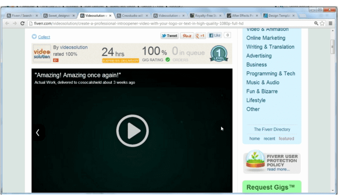Show previous gallery item with left arrow

coord(38,132)
